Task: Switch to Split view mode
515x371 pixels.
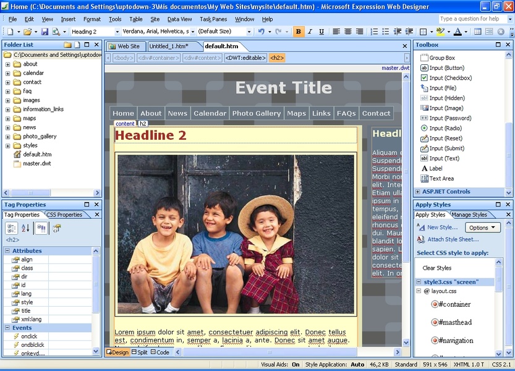Action: pyautogui.click(x=139, y=352)
